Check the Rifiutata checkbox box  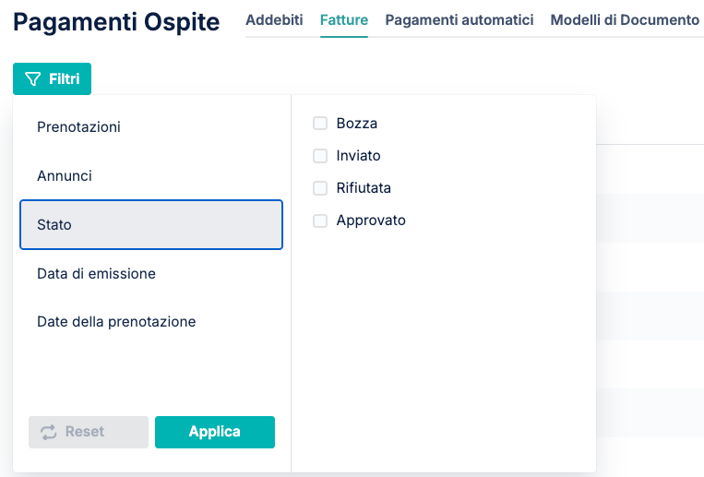tap(320, 188)
